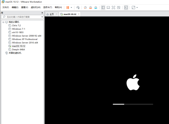Take a snapshot using the clock icon
The height and width of the screenshot is (124, 169).
[85, 8]
